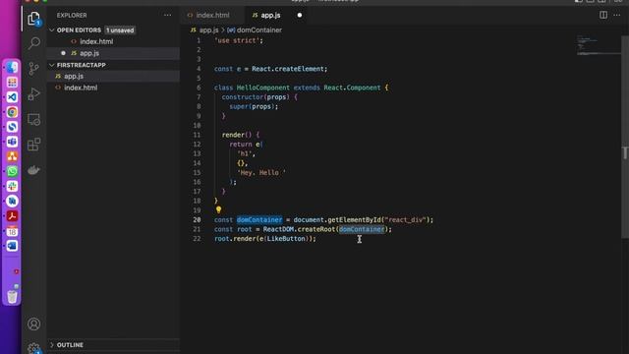Screen dimensions: 629x354
Task: Open the Run and Debug view
Action: coord(33,94)
